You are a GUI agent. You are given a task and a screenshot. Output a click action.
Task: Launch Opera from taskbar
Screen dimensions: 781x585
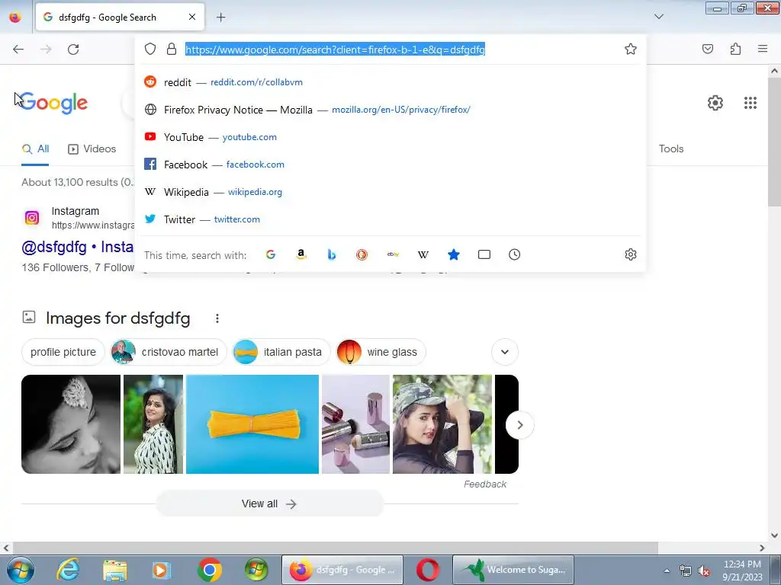427,570
